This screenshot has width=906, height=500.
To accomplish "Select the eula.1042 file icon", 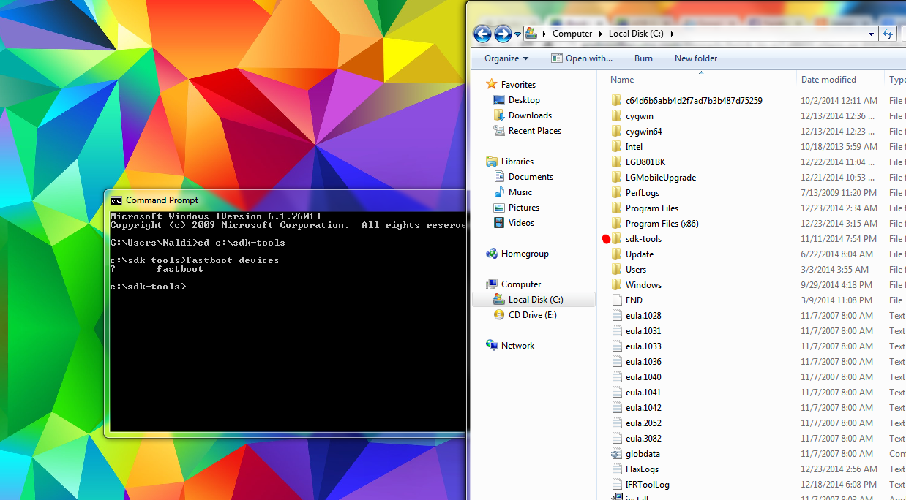I will [616, 408].
